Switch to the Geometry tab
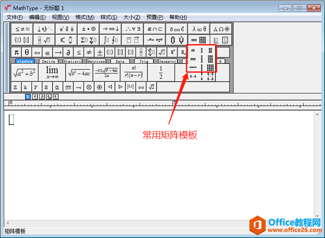The image size is (325, 238). 168,61
